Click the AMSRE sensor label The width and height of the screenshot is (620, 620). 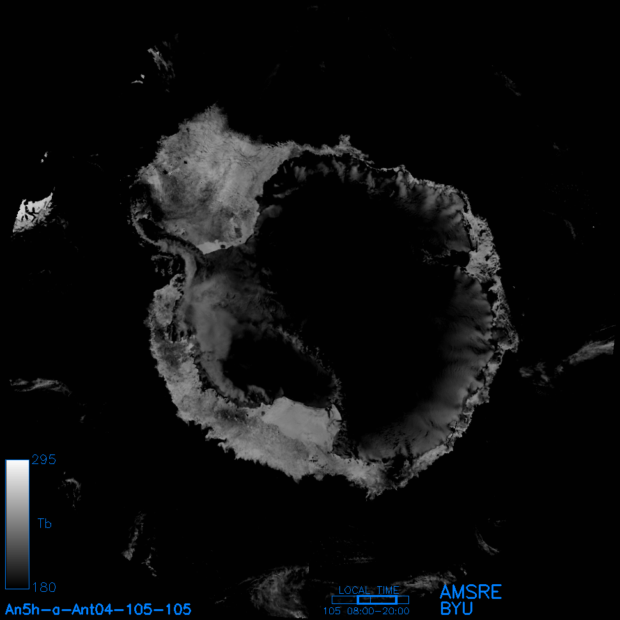click(x=470, y=592)
